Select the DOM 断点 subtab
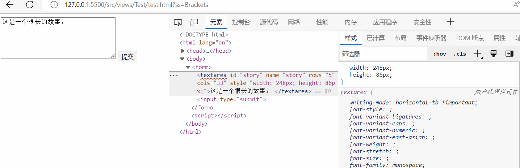520x168 pixels. click(x=470, y=38)
